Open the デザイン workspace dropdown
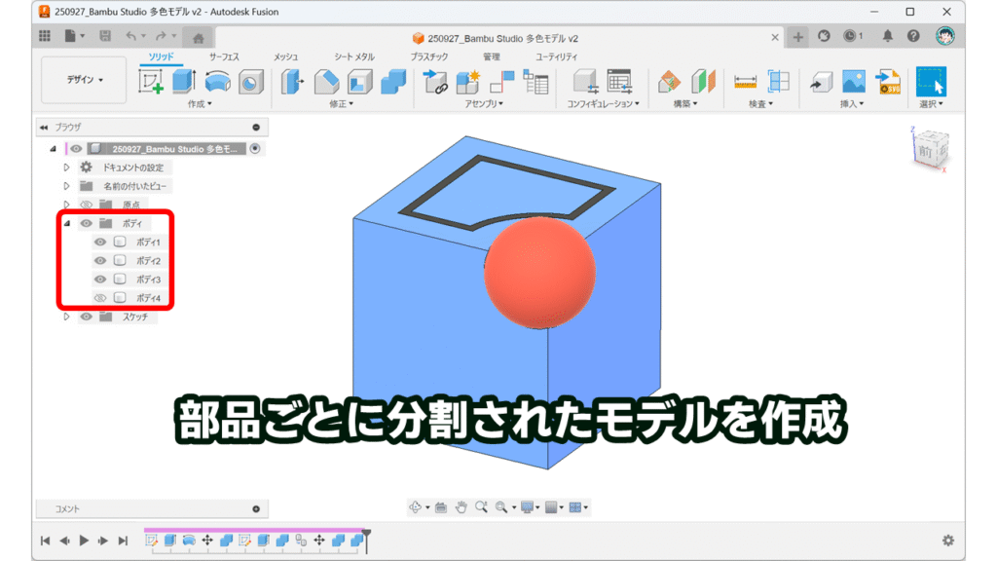The width and height of the screenshot is (997, 561). click(x=85, y=80)
